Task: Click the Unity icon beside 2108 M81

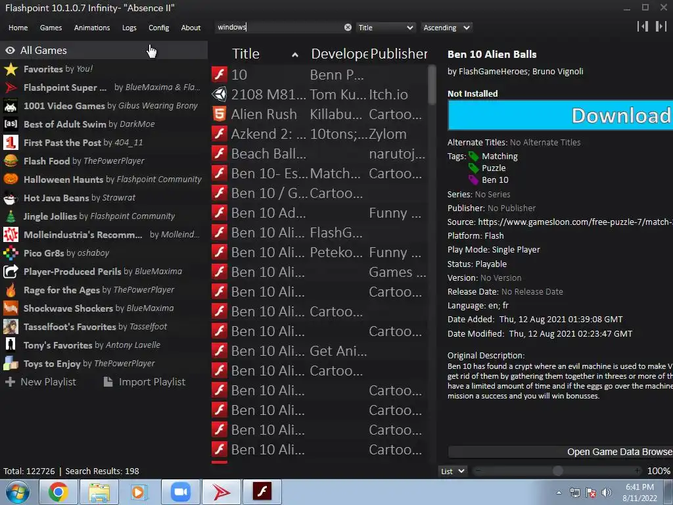Action: tap(220, 94)
